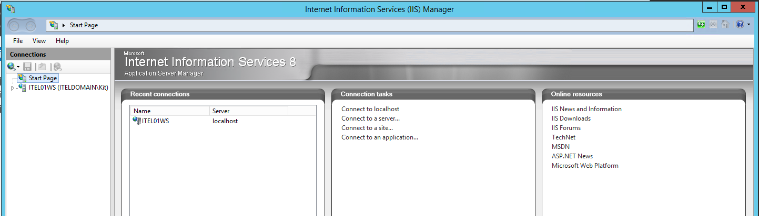759x216 pixels.
Task: Click the Create New Connection globe icon
Action: pos(11,67)
